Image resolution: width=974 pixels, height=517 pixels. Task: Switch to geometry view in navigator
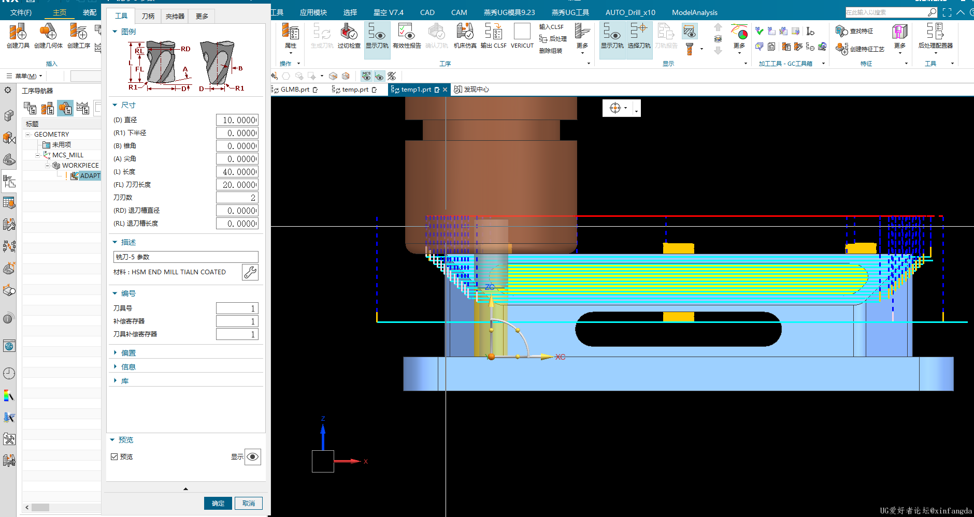65,108
